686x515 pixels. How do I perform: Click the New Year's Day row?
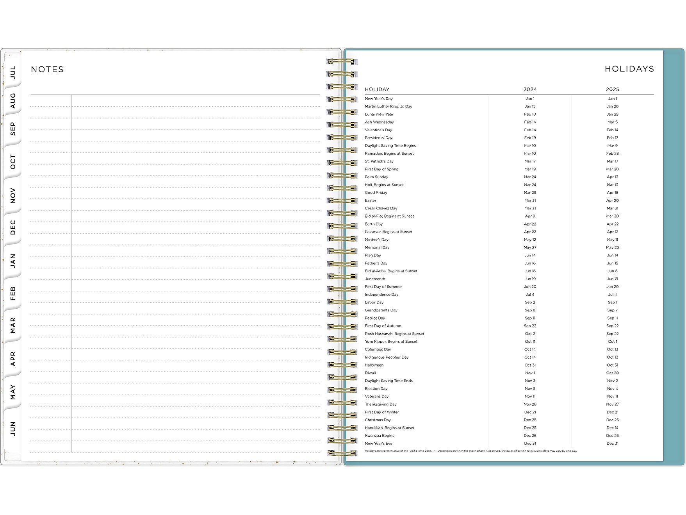(x=509, y=98)
